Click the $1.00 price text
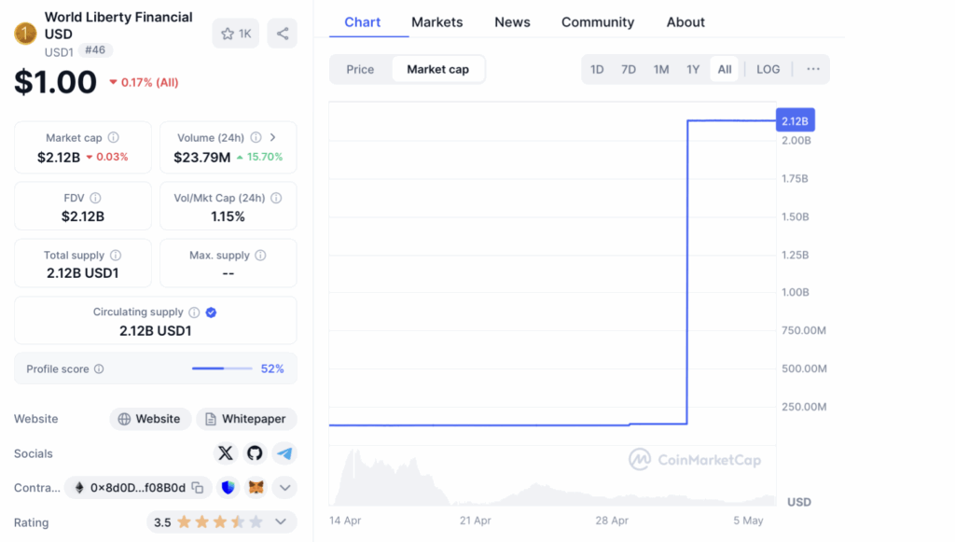This screenshot has height=542, width=955. click(55, 81)
